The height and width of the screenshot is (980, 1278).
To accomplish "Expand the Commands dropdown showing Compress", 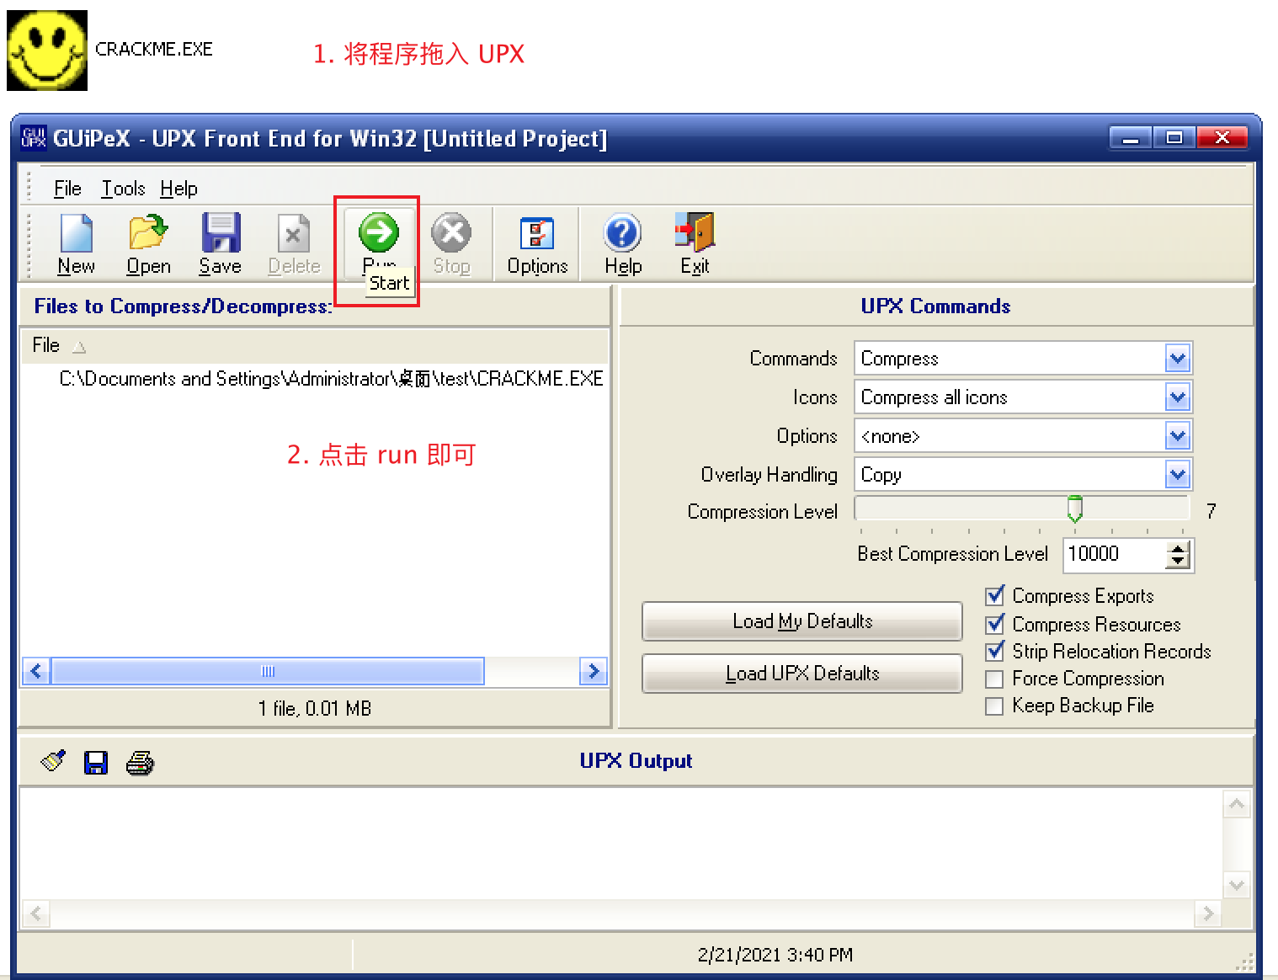I will [1178, 359].
